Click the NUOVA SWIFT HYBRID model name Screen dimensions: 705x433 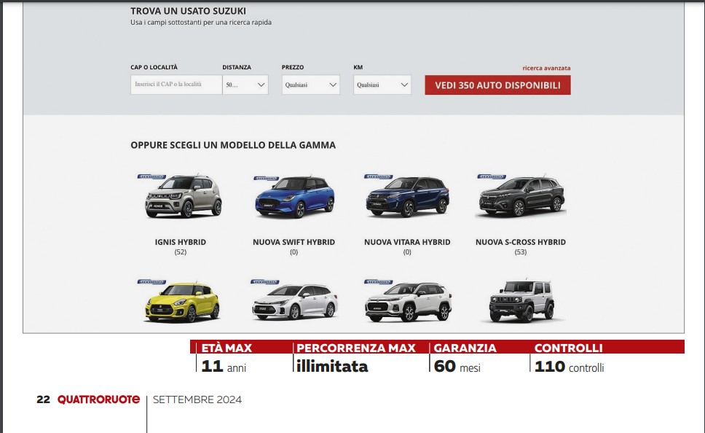294,242
